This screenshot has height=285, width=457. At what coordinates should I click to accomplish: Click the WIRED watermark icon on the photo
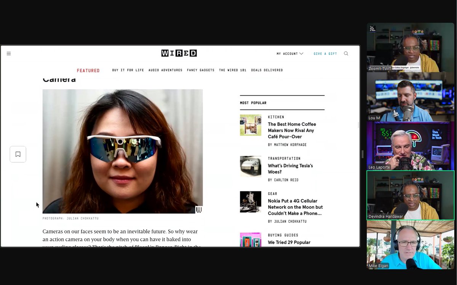[x=199, y=209]
